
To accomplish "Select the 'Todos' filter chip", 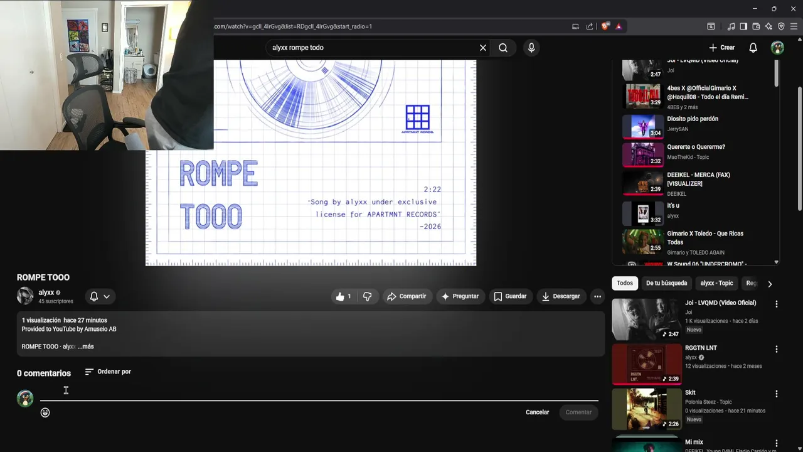I will click(625, 283).
